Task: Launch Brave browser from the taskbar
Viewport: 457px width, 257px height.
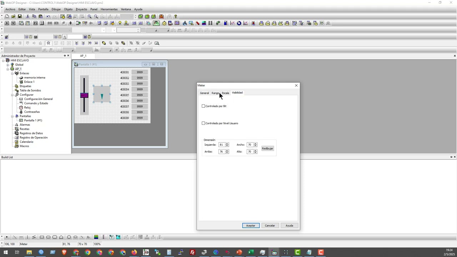Action: click(64, 253)
